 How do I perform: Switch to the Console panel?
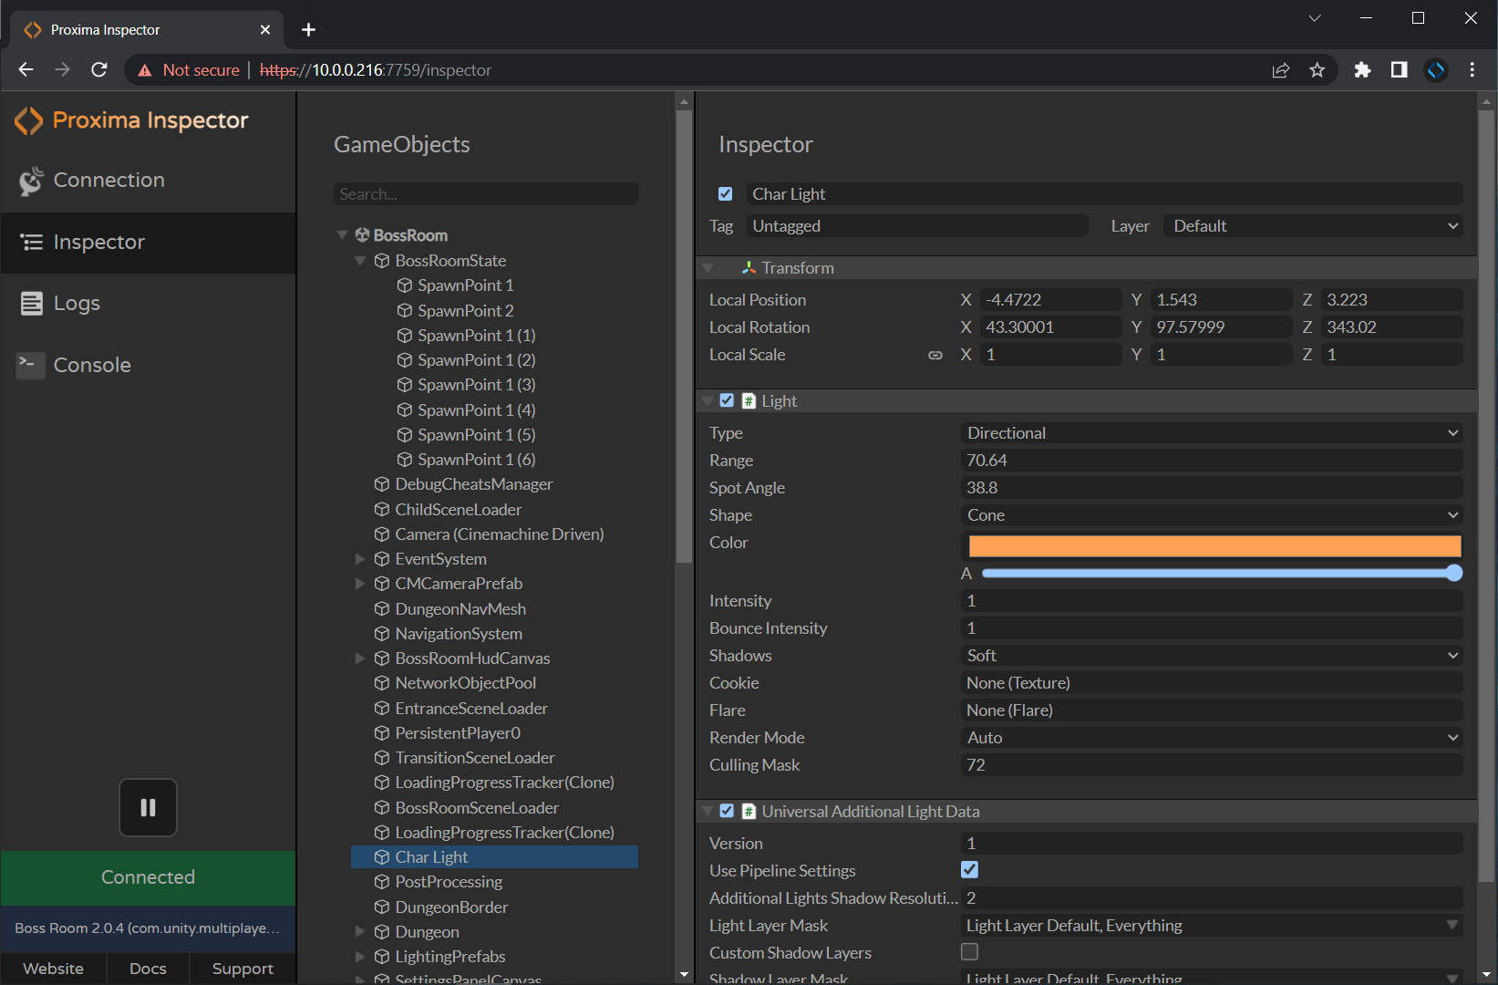tap(92, 364)
